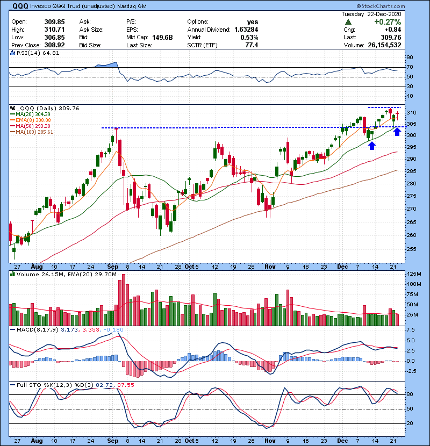This screenshot has height=446, width=430.
Task: Click the percent change "+0.27%"
Action: pos(388,22)
